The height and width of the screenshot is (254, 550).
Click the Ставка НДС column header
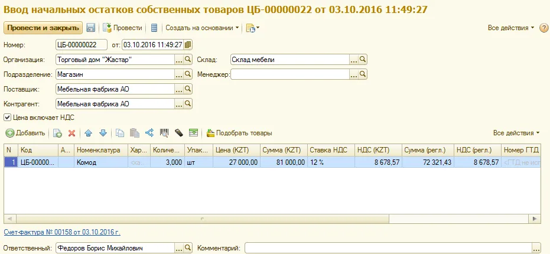[x=331, y=150]
